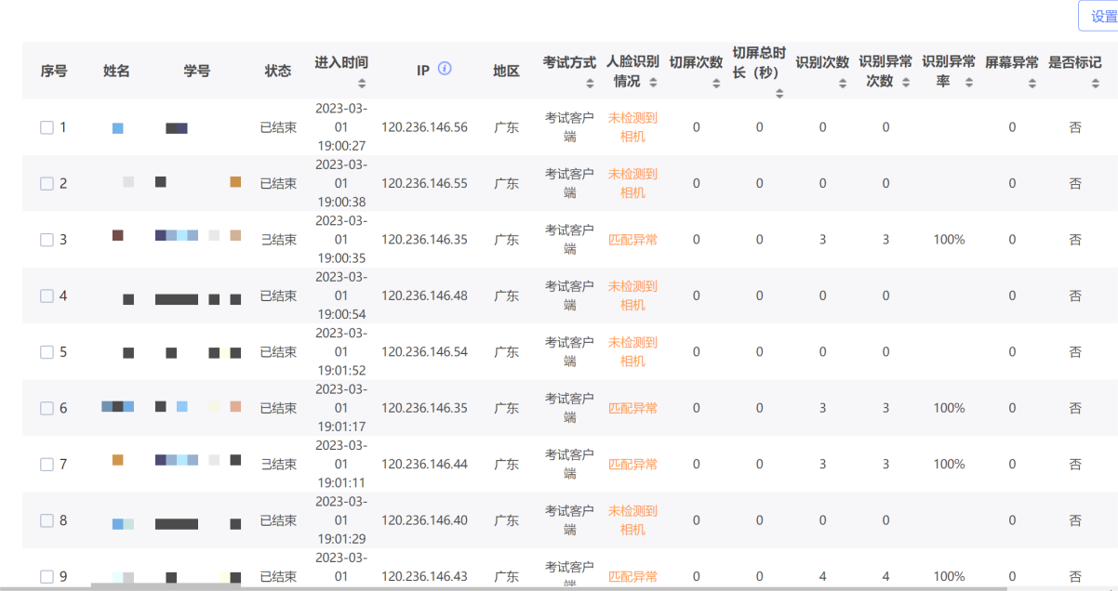Sort by 切屏总时长 column arrows

click(x=779, y=93)
